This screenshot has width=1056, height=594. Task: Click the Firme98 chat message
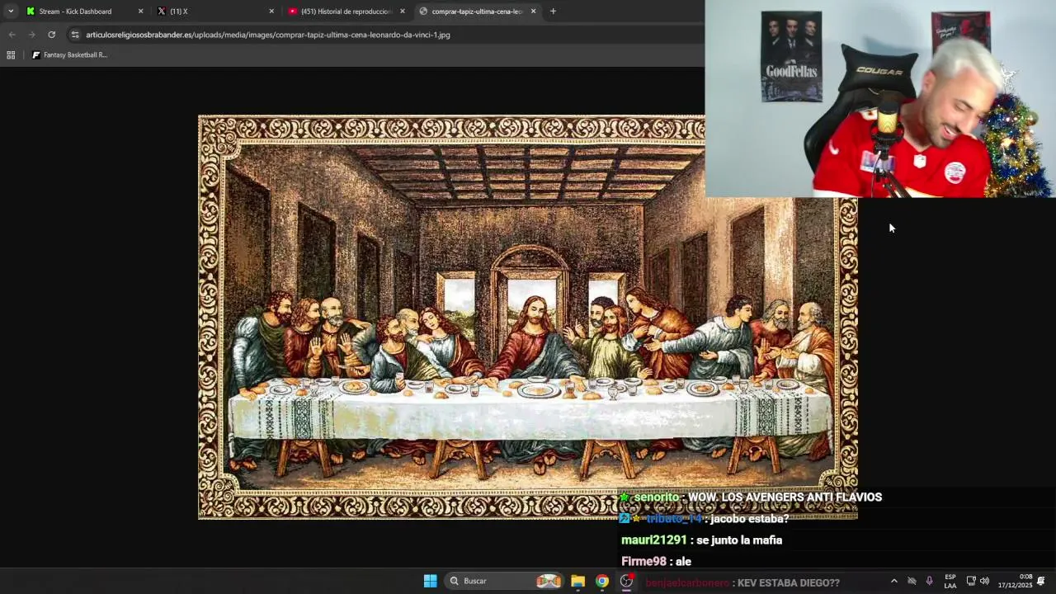pyautogui.click(x=656, y=562)
